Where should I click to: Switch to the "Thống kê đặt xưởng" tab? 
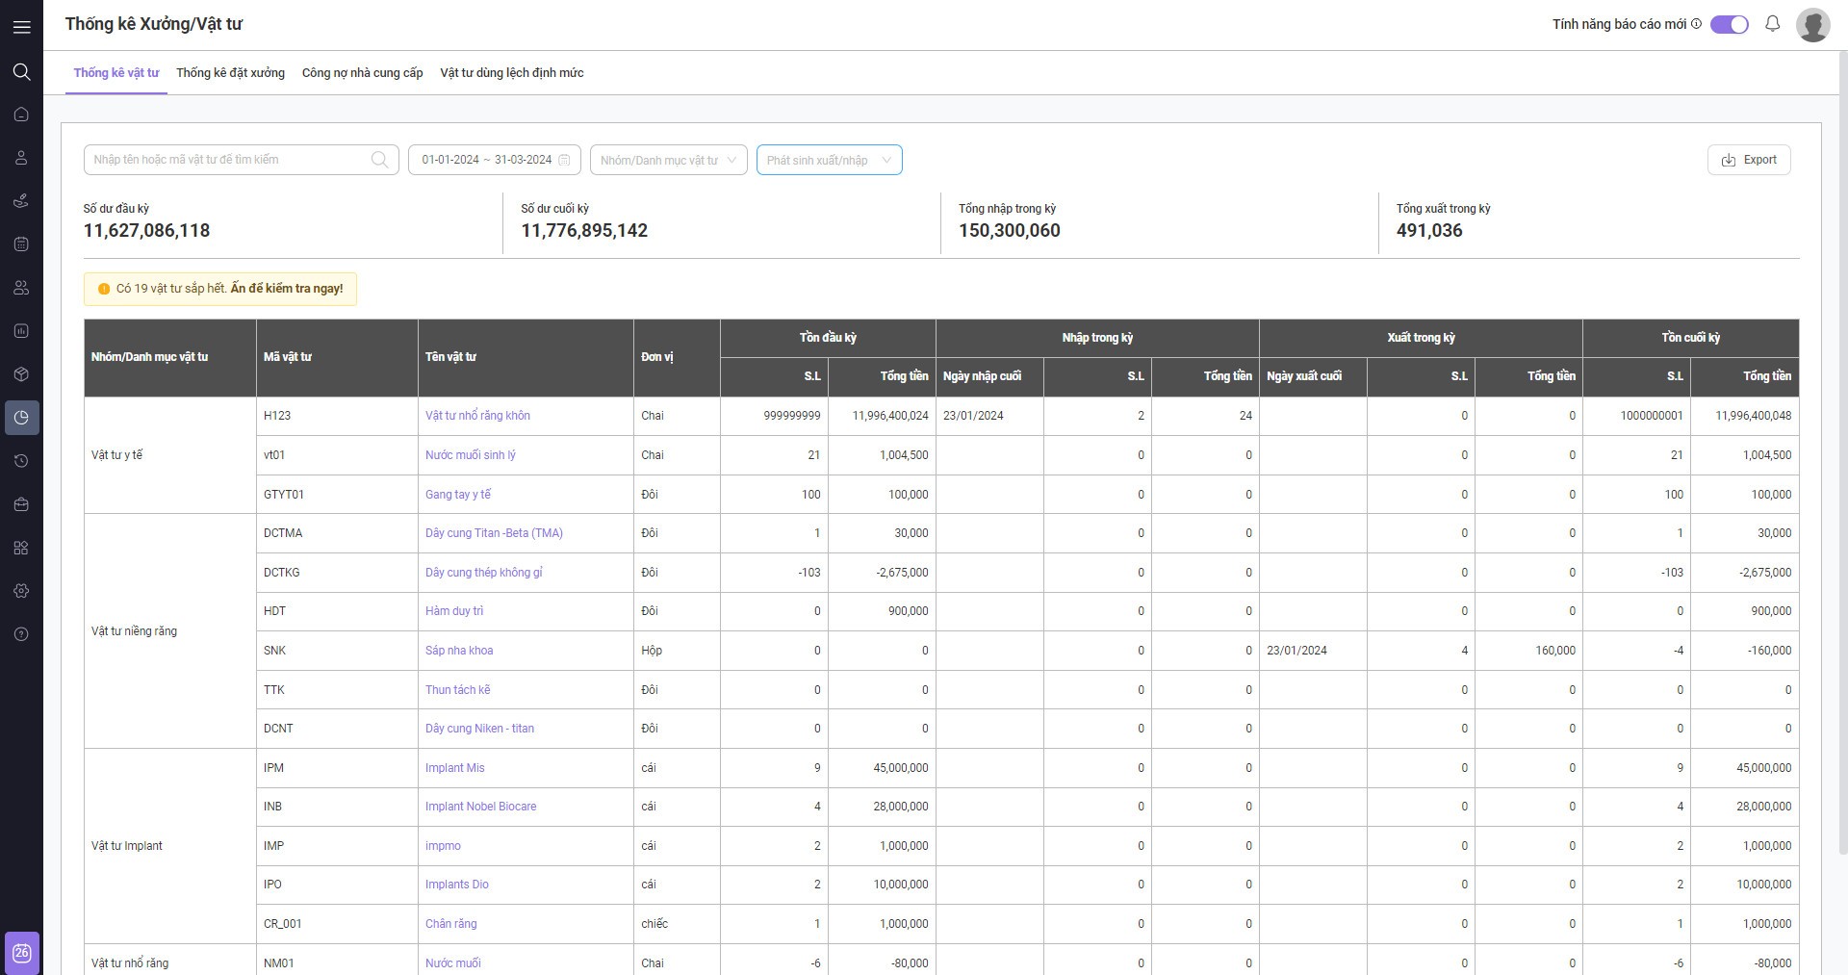pyautogui.click(x=230, y=73)
